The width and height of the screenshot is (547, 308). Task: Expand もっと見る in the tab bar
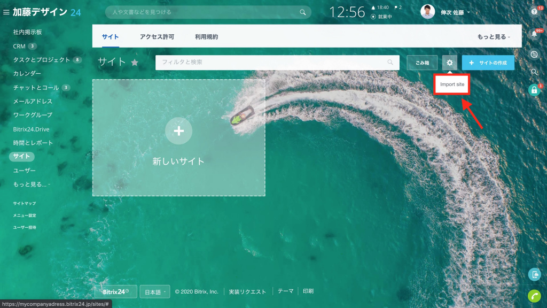(494, 37)
